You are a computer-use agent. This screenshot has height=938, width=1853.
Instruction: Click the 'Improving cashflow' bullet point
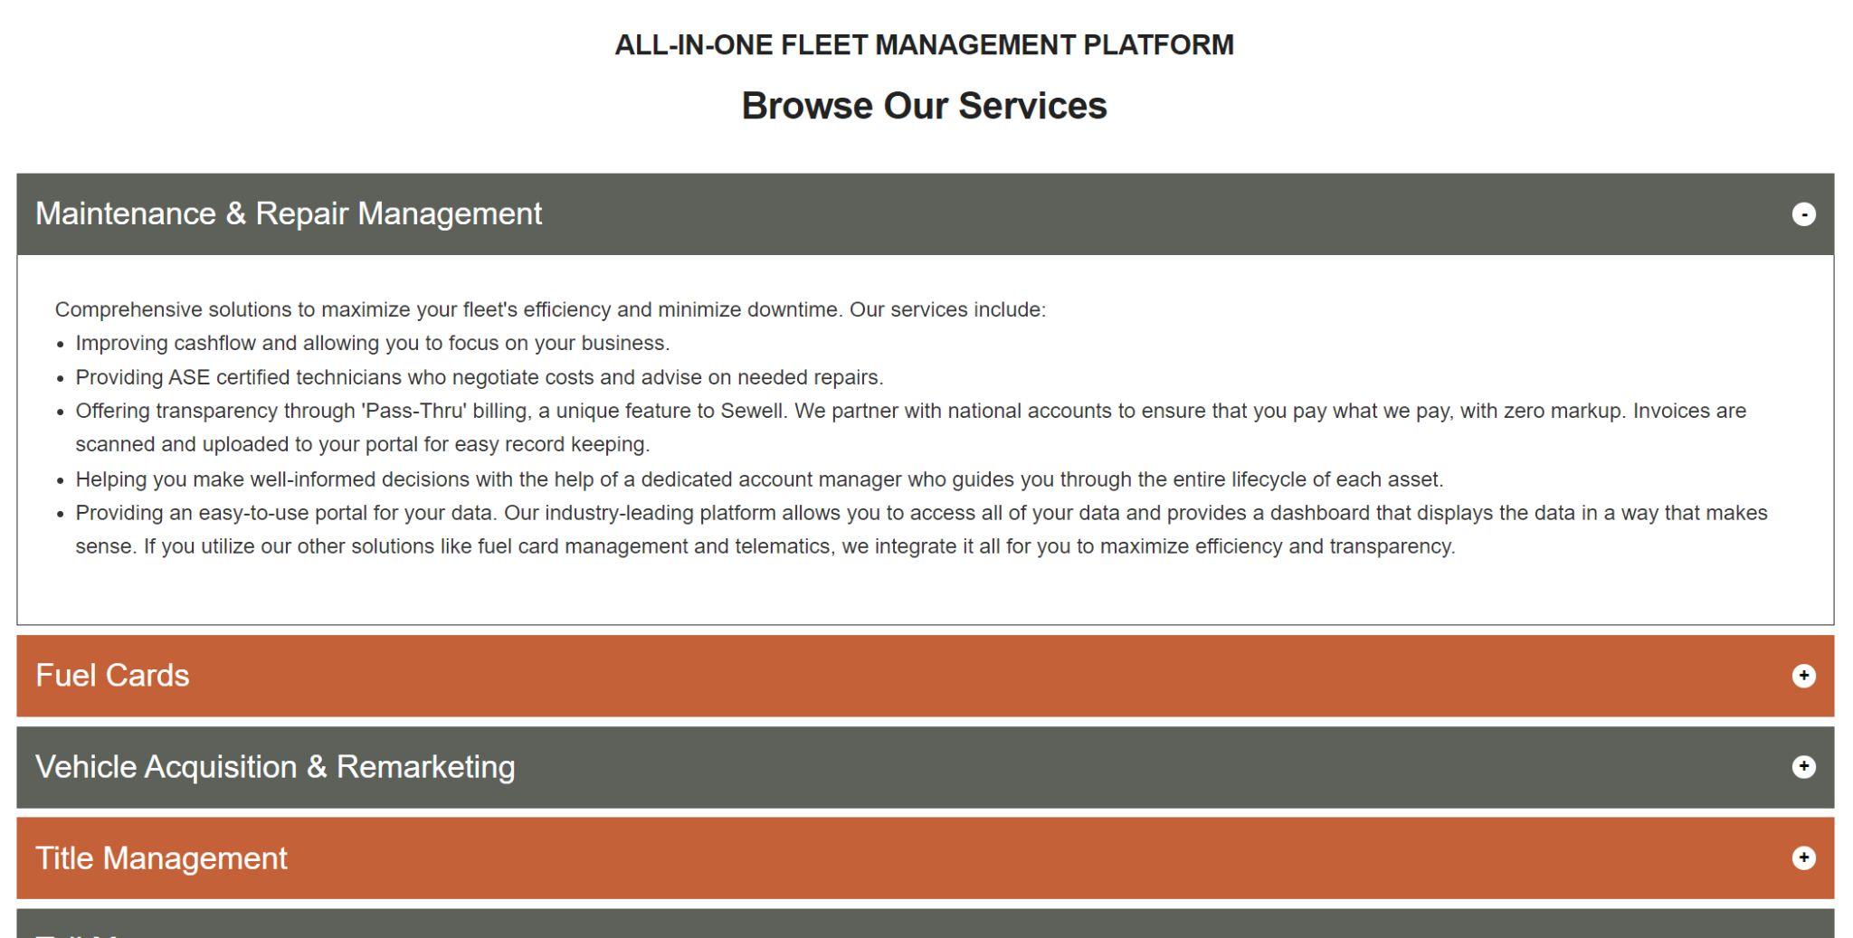click(372, 344)
